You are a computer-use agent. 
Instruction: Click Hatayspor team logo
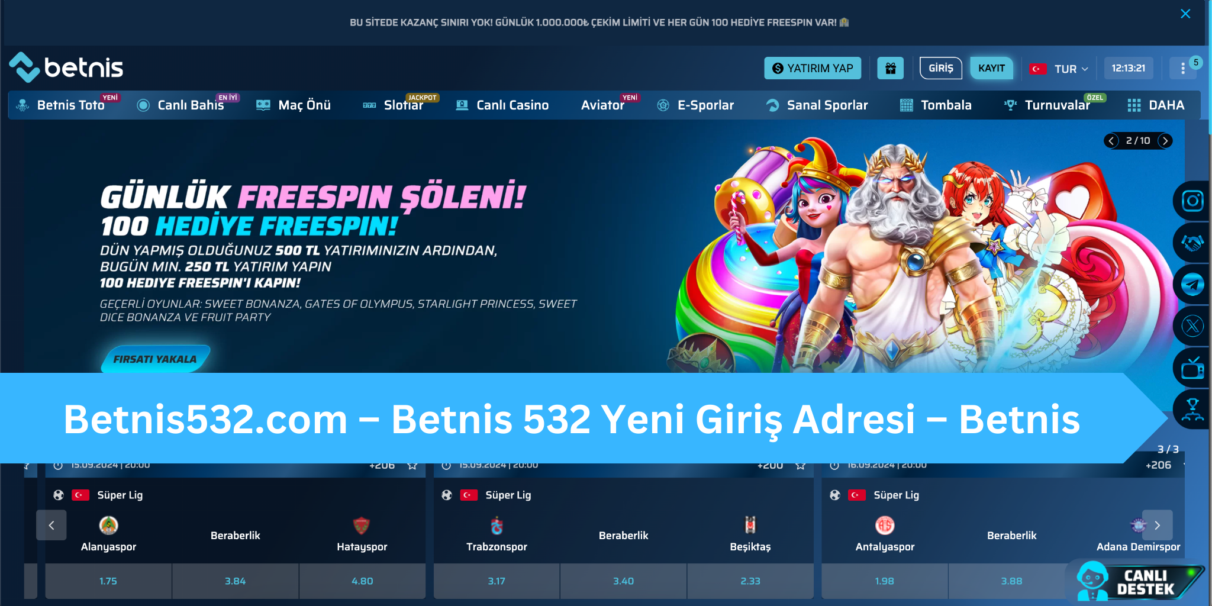tap(362, 526)
